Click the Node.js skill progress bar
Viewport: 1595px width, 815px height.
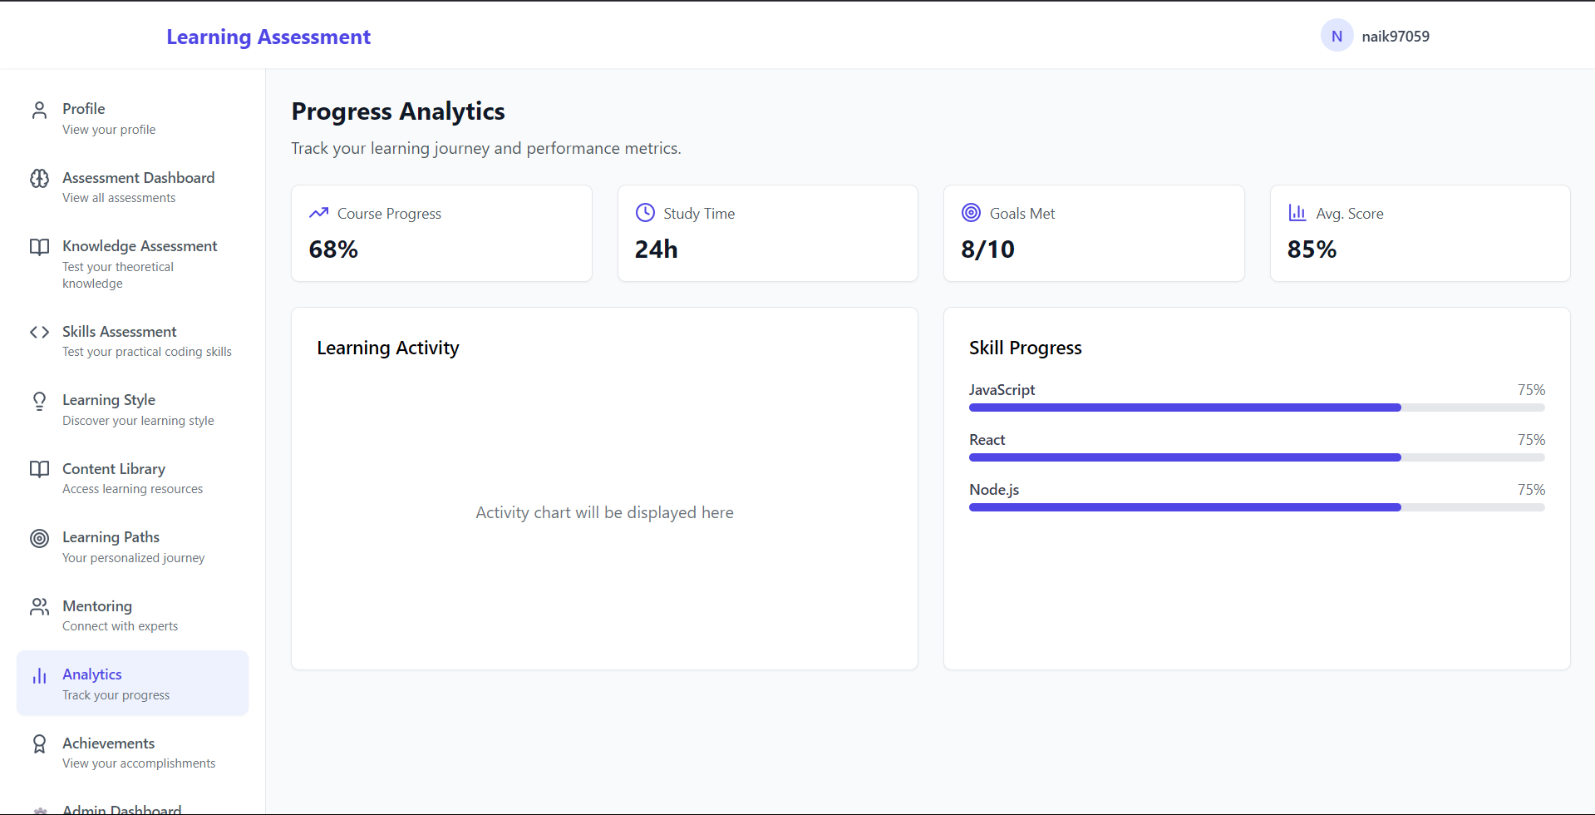1257,507
